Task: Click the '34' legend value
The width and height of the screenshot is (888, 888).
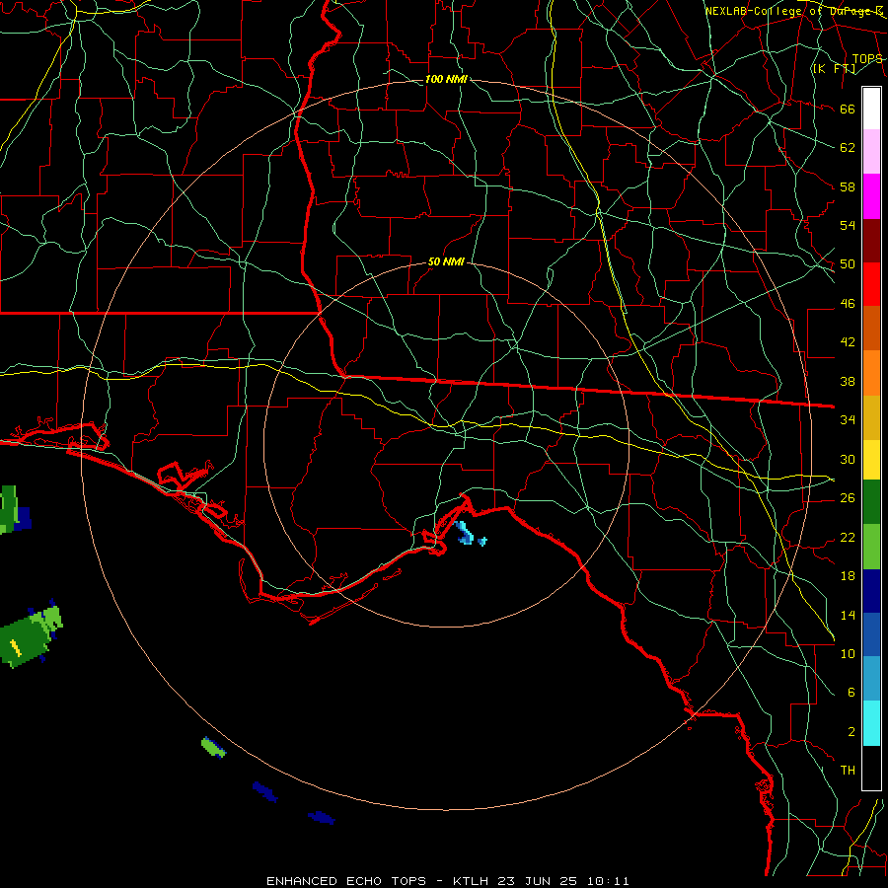Action: coord(848,419)
